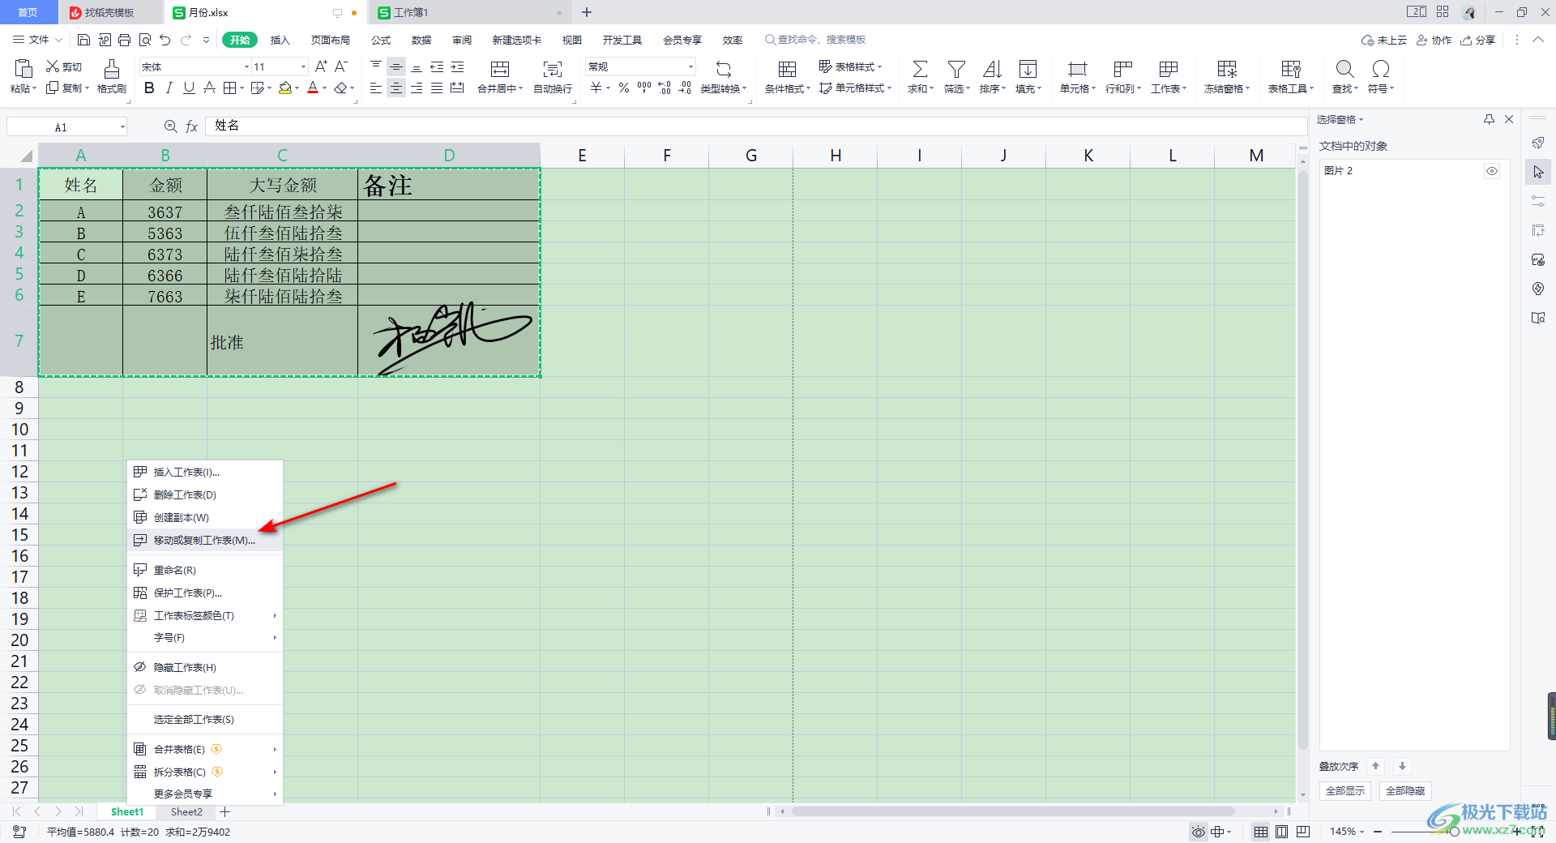Click the Freeze Panes (冻结窗格) icon

coord(1227,70)
